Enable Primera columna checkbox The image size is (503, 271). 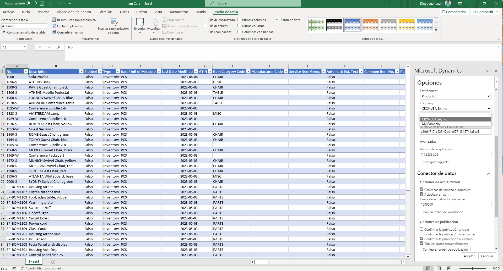[239, 20]
